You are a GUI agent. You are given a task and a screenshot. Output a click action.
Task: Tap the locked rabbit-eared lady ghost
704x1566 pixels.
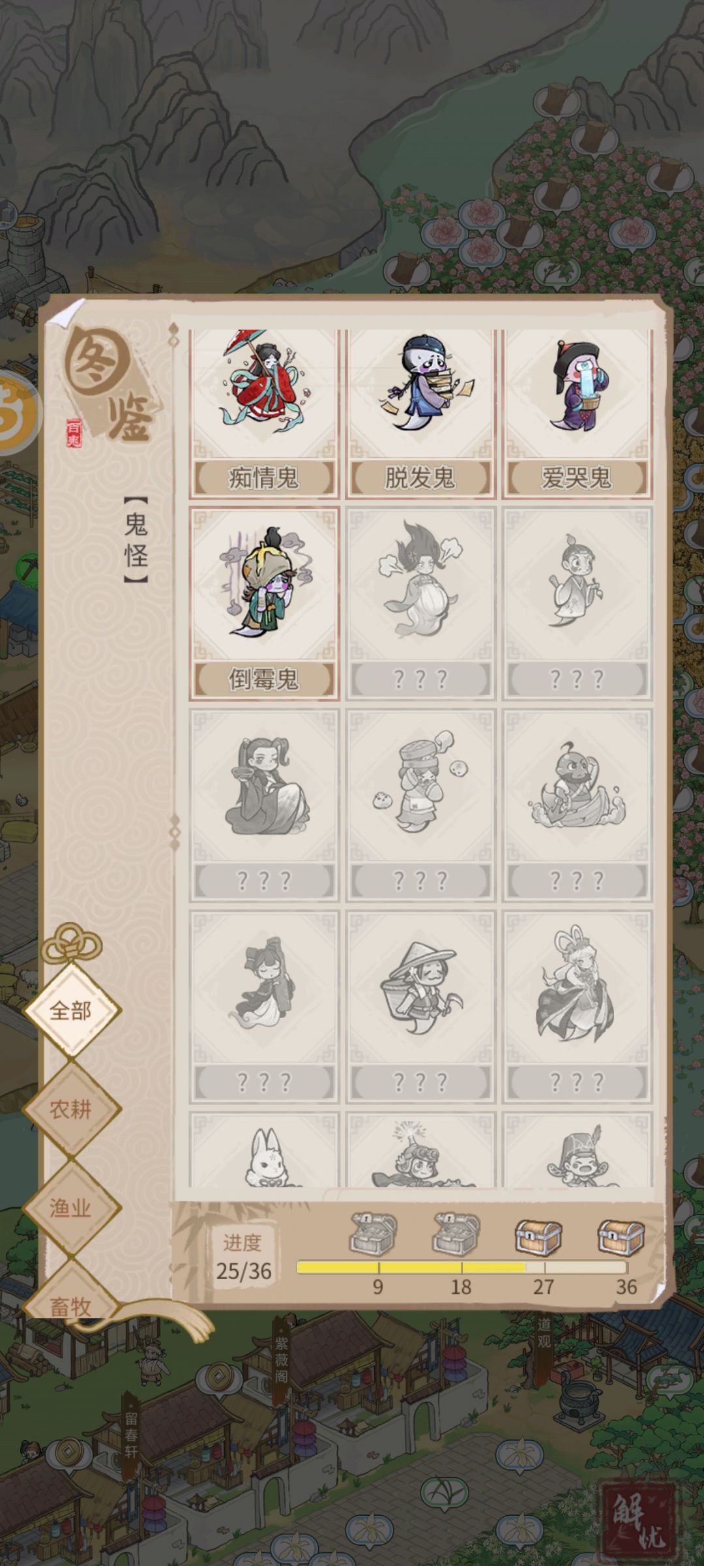[x=577, y=1006]
